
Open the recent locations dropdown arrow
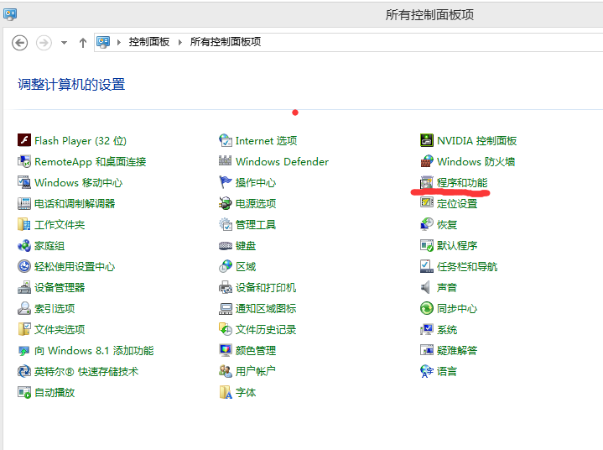(x=65, y=43)
